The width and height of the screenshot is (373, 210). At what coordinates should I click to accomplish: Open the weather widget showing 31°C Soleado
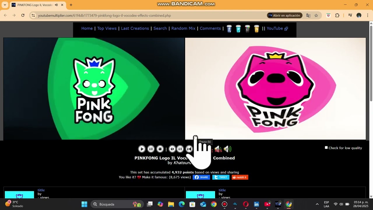(x=14, y=204)
